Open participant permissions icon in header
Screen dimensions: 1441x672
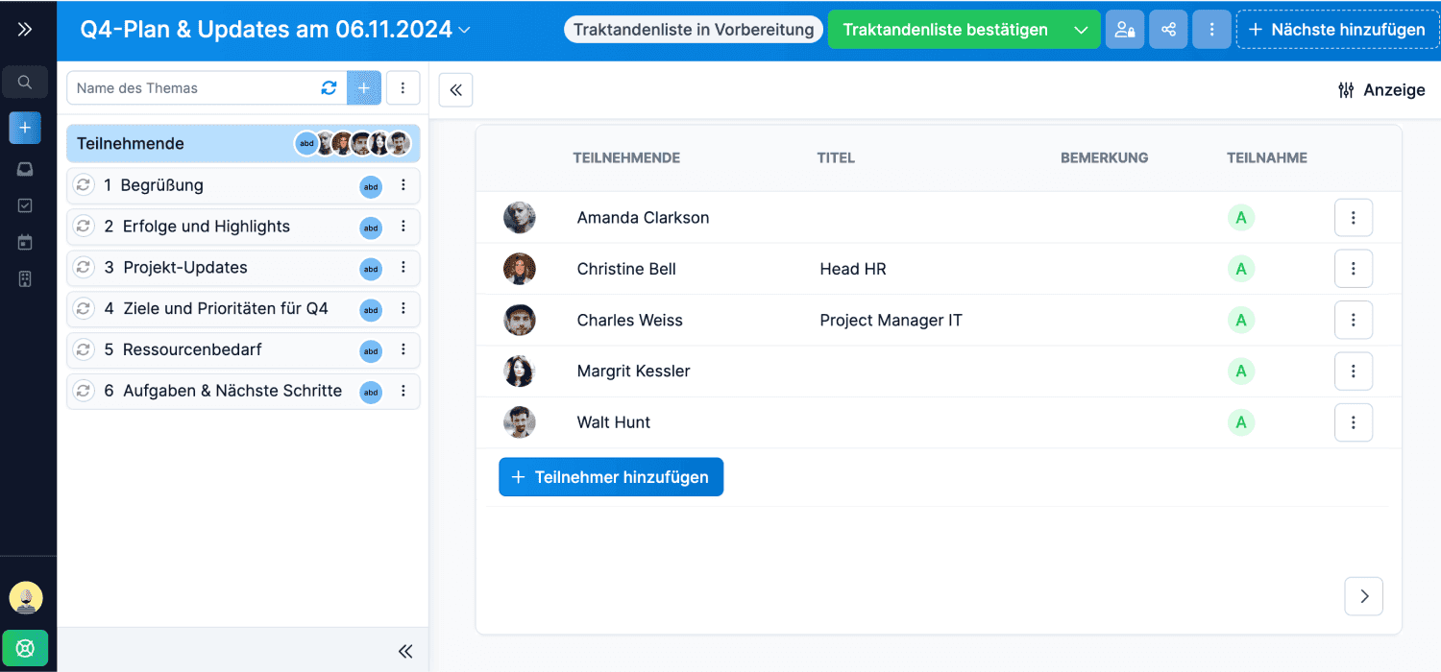click(x=1124, y=30)
